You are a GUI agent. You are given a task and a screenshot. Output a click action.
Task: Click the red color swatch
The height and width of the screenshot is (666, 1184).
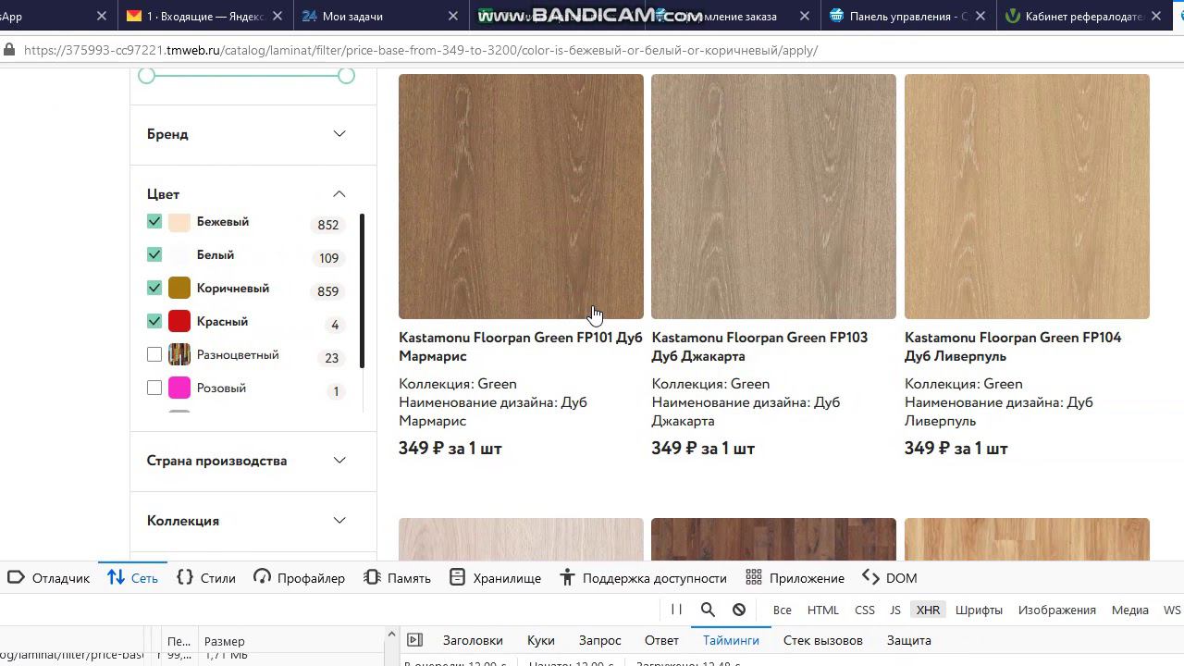[x=179, y=322]
